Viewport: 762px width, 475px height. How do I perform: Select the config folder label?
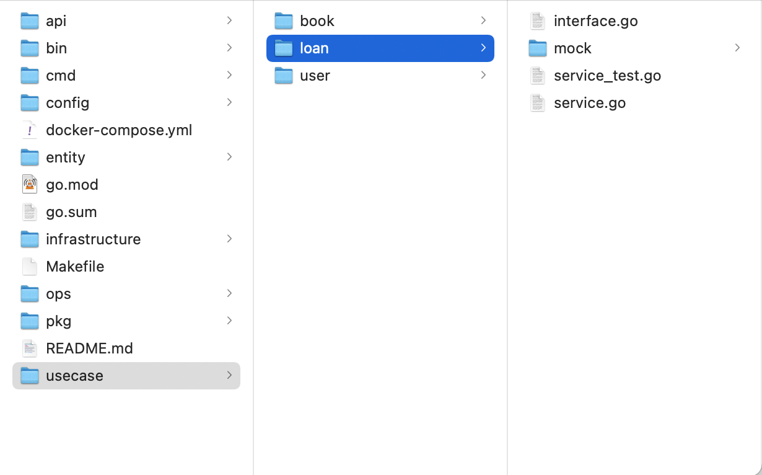[68, 103]
